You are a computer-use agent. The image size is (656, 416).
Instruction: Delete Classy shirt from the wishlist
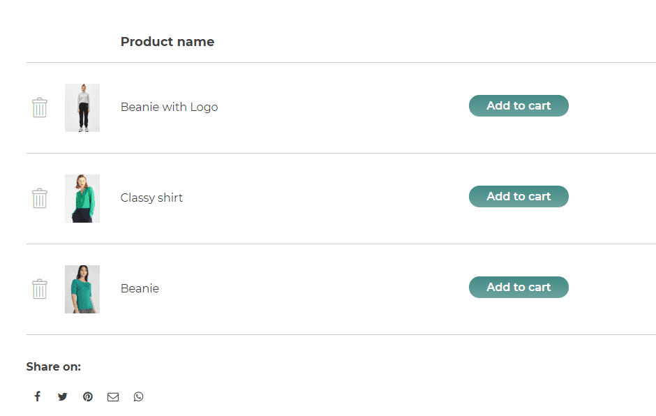pyautogui.click(x=40, y=198)
